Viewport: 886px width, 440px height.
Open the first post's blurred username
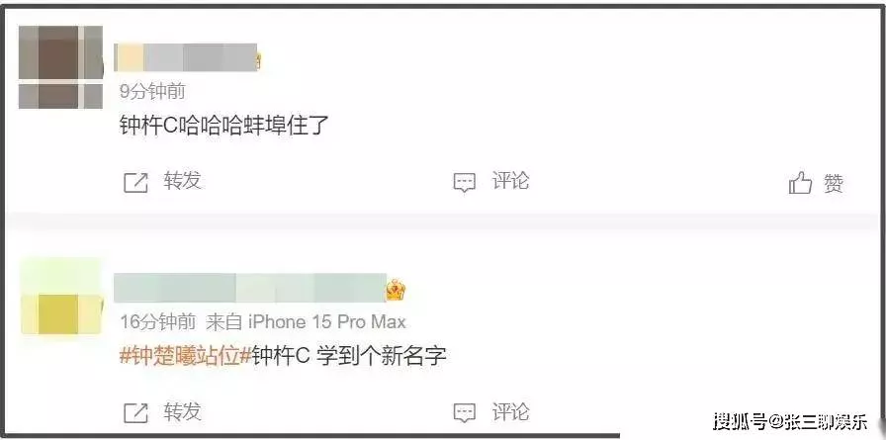tap(185, 57)
